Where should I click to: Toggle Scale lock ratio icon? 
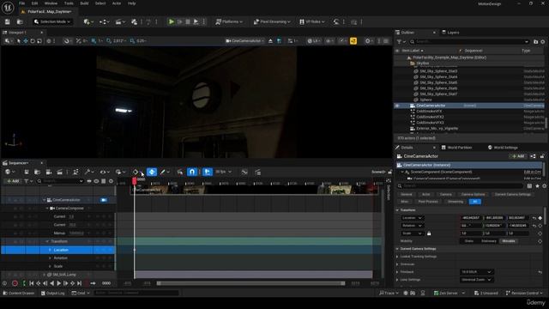coord(429,233)
